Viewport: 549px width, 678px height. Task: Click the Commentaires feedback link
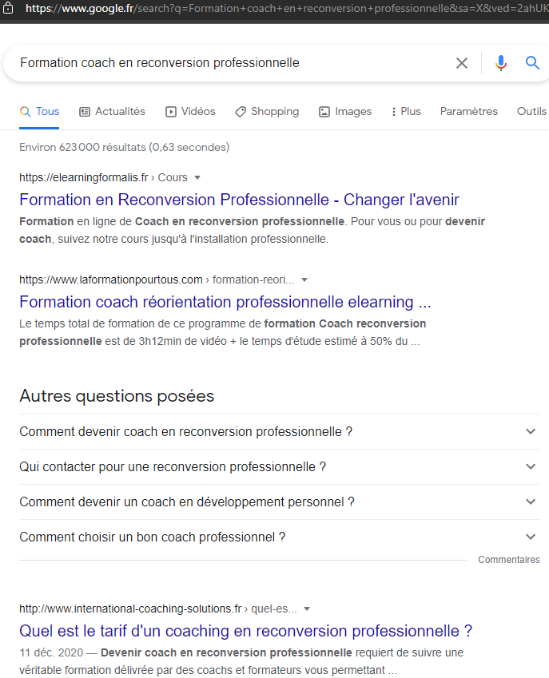click(508, 560)
